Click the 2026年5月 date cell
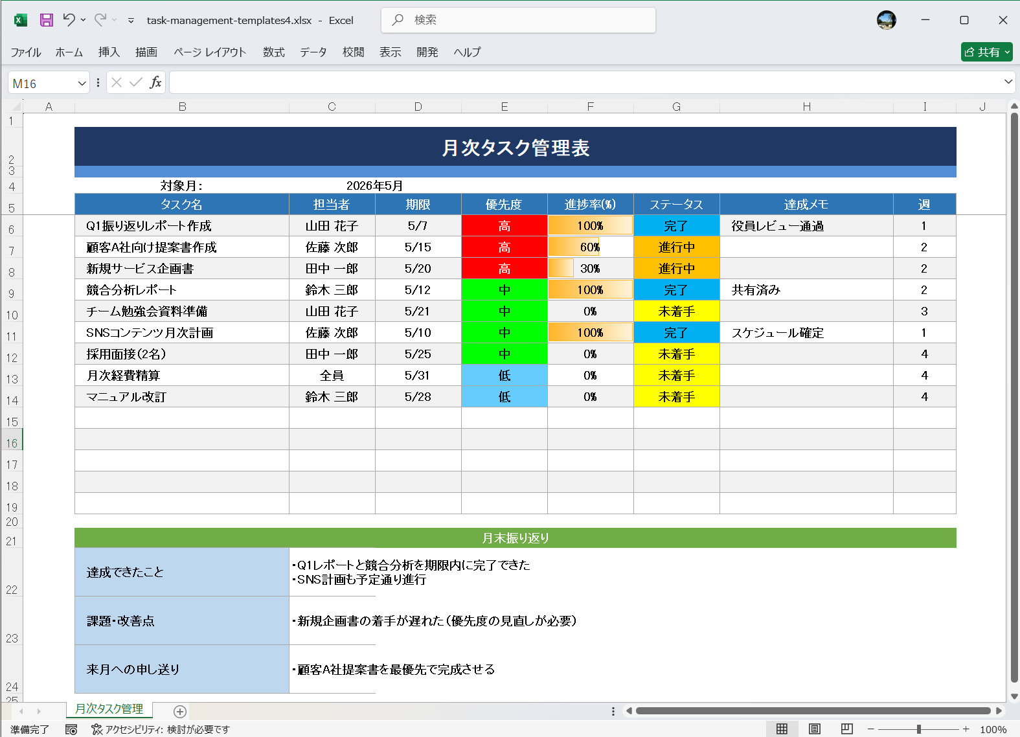 tap(375, 185)
